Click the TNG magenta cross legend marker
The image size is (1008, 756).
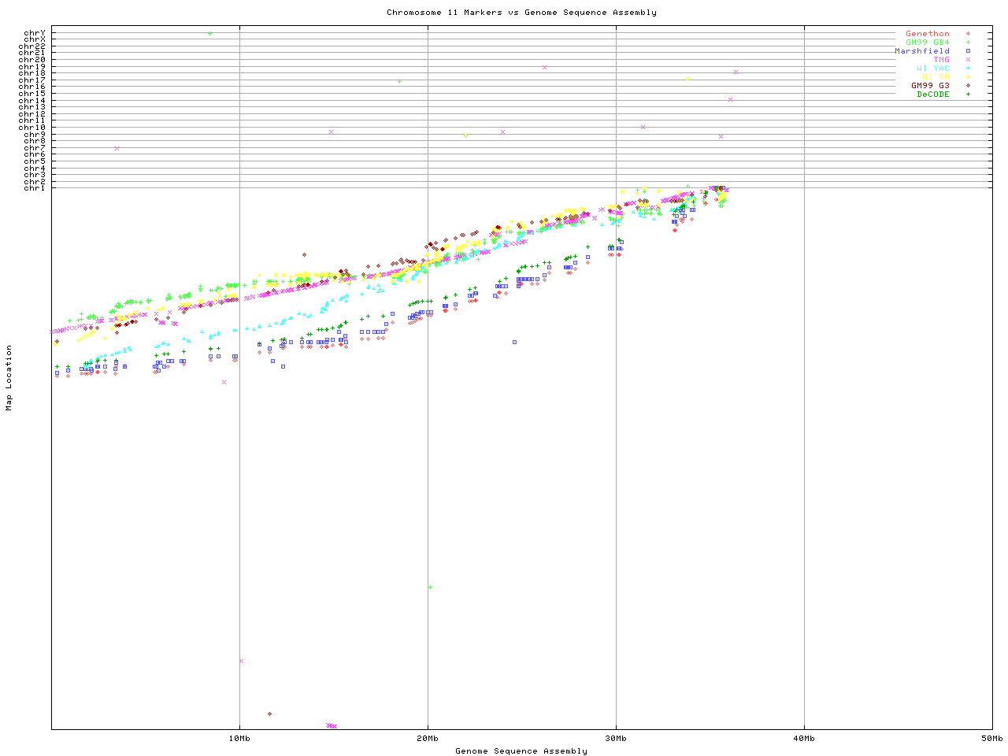(968, 60)
